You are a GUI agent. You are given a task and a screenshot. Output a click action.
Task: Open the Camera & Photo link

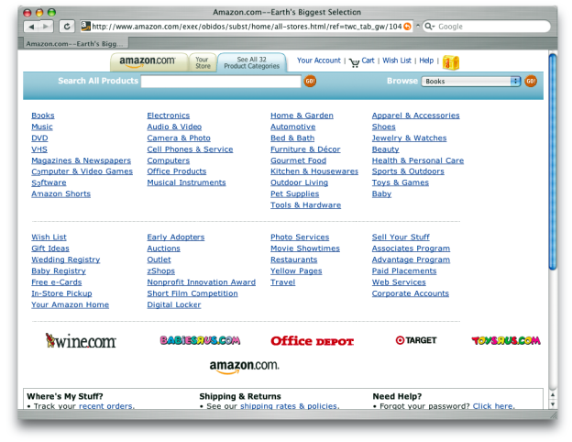(179, 138)
